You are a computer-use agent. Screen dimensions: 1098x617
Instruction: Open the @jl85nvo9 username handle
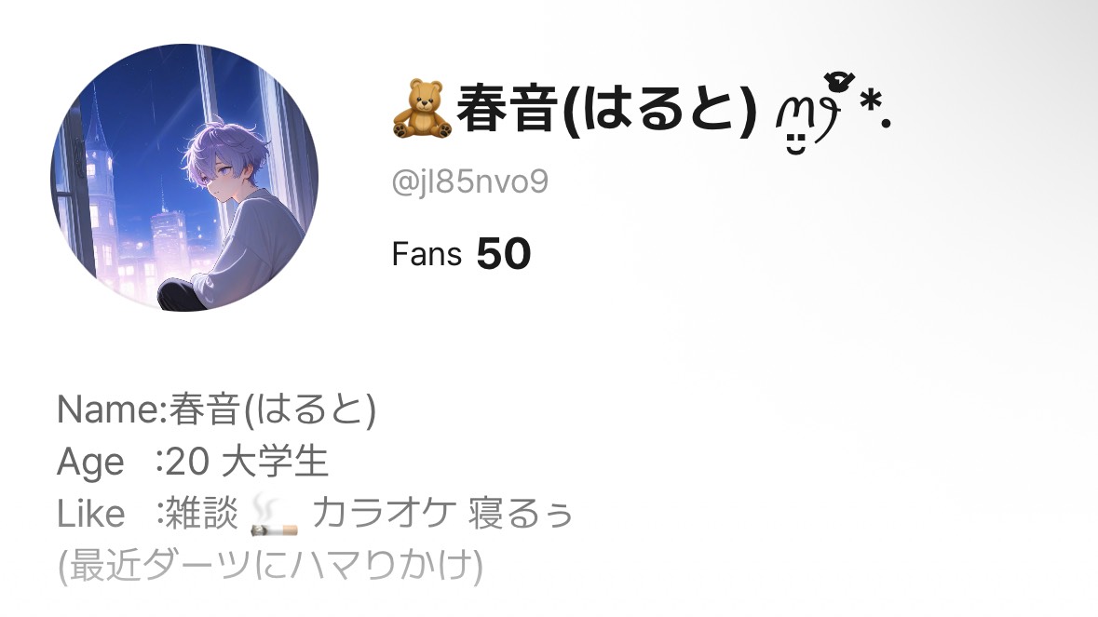tap(470, 181)
